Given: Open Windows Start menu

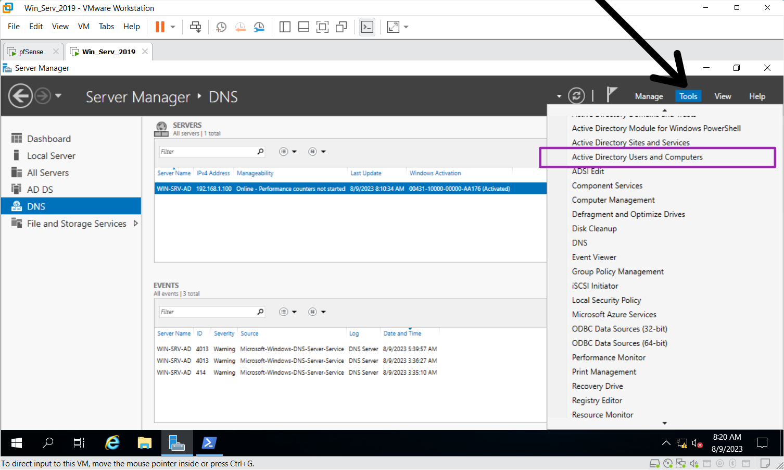Looking at the screenshot, I should (x=17, y=443).
